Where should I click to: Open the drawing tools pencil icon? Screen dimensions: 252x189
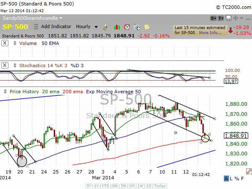point(249,171)
